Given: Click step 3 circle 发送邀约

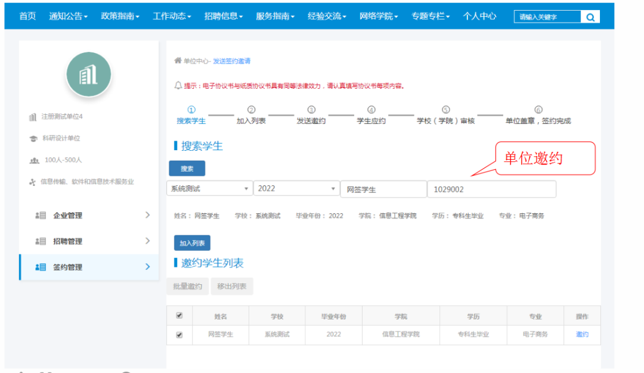Looking at the screenshot, I should tap(311, 110).
